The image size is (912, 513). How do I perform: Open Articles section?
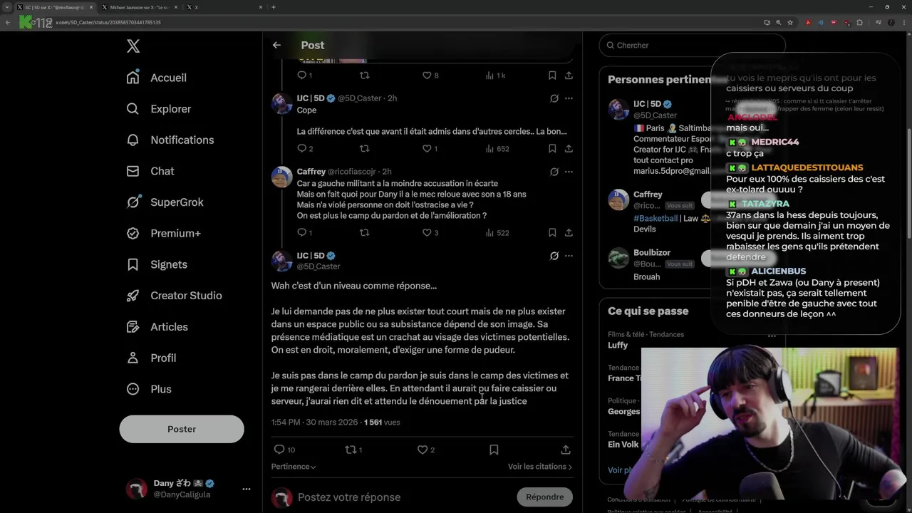pos(157,327)
